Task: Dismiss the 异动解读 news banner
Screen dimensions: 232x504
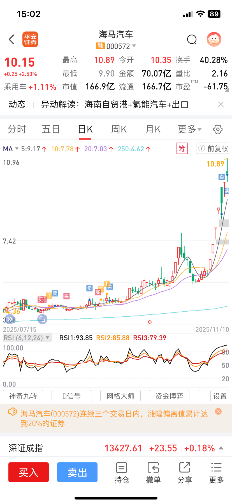Action: 221,105
